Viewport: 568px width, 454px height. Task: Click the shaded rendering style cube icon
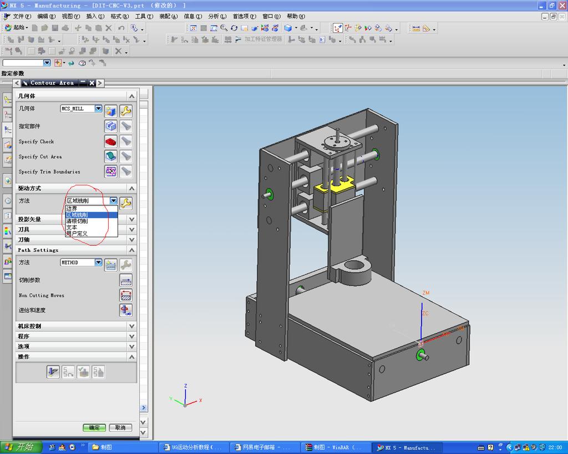288,28
